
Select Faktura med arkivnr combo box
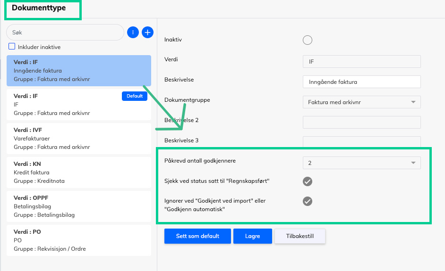pos(361,102)
